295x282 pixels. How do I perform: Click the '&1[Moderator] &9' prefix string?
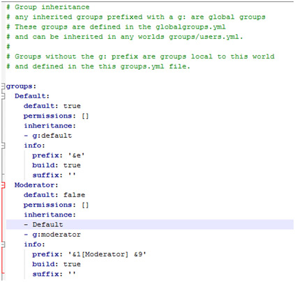pyautogui.click(x=107, y=254)
